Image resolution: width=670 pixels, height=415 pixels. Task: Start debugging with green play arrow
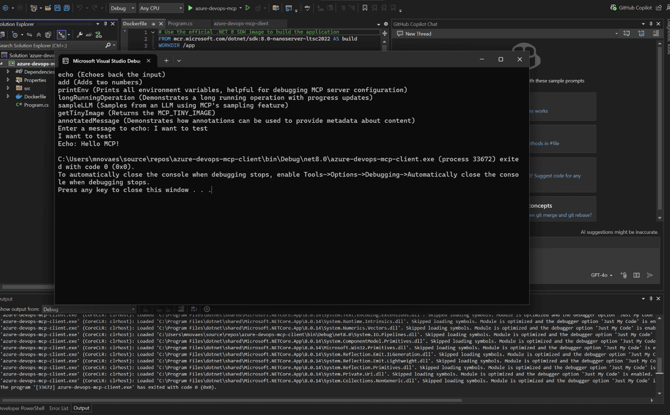pos(190,8)
